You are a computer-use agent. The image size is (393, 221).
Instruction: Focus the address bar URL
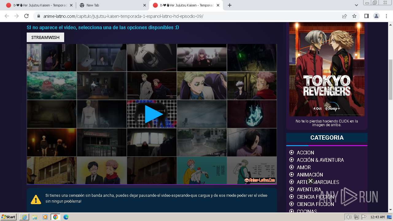point(123,16)
